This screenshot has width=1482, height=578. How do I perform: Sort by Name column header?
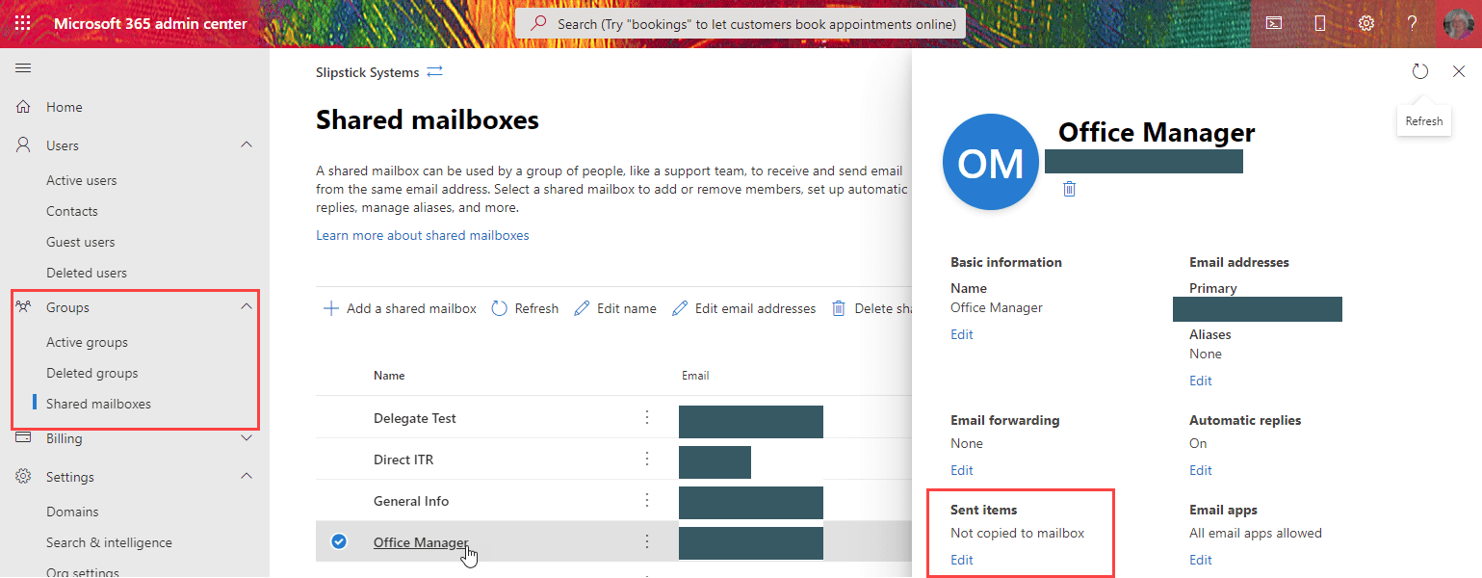(x=389, y=376)
